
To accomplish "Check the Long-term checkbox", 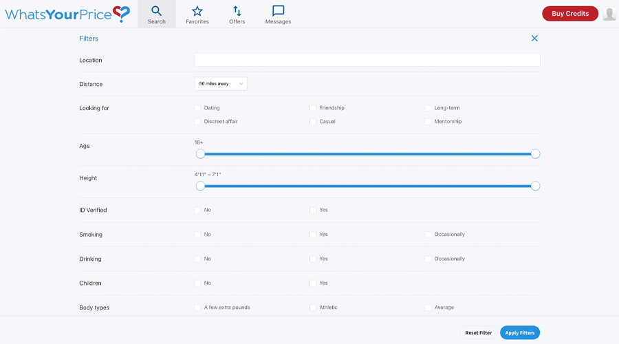I will [x=428, y=108].
